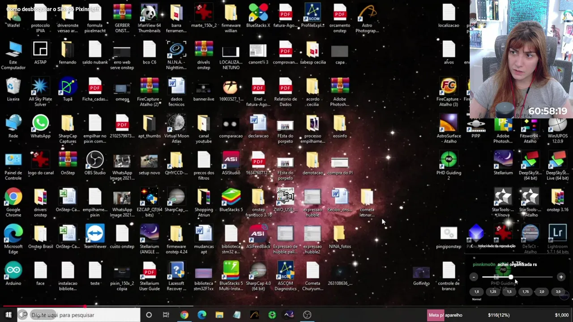Open the EZCAP_QT(64 bits) shortcut

(x=149, y=203)
